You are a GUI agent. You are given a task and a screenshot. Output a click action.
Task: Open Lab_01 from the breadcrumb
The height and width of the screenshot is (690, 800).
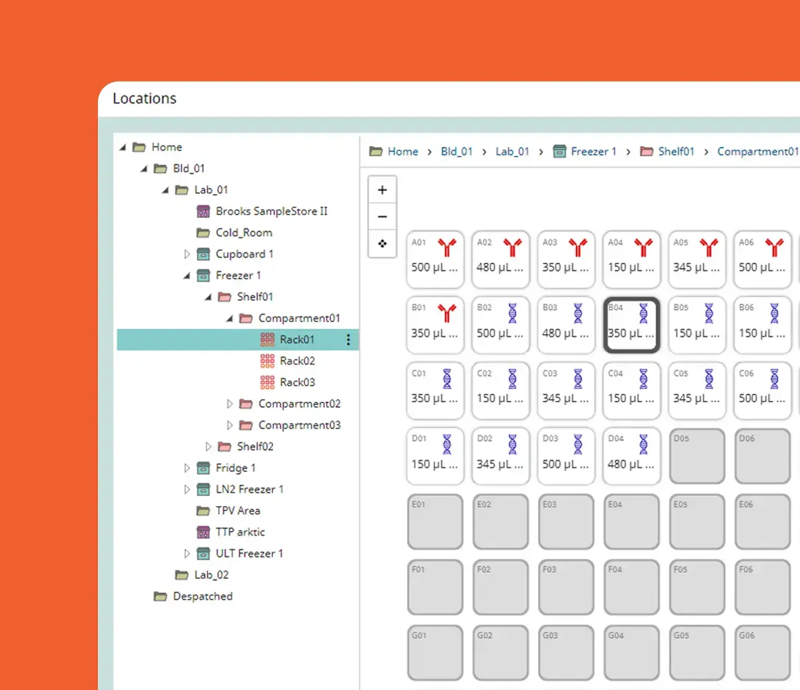(x=512, y=151)
